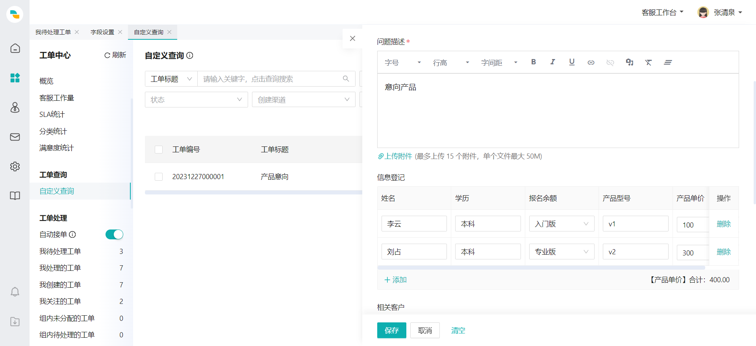Open the 张清泉 user menu
Image resolution: width=756 pixels, height=346 pixels.
coord(728,12)
